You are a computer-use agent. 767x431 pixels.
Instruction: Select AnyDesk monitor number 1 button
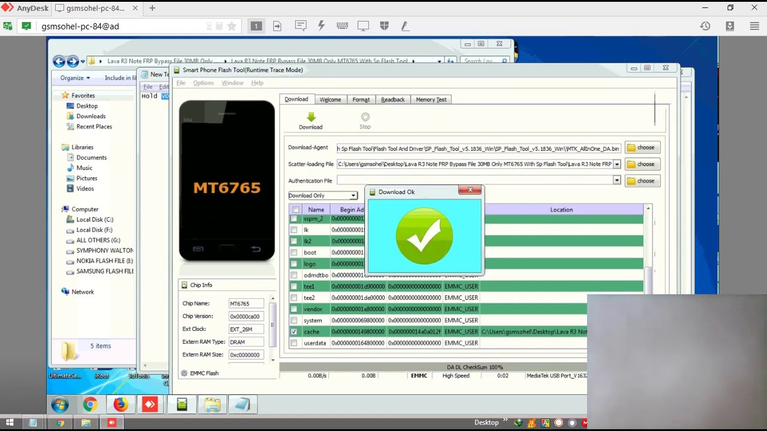click(256, 26)
